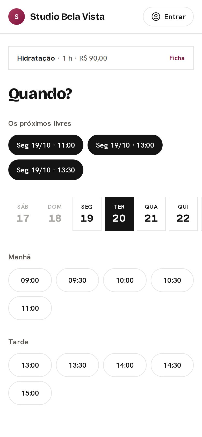Switch to the QUI 22 date
Image resolution: width=202 pixels, height=437 pixels.
tap(183, 214)
